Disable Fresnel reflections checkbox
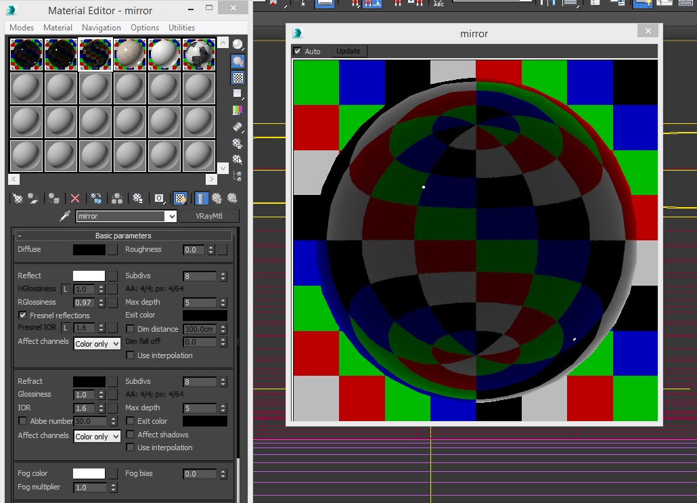Screen dimensions: 697x503 click(x=23, y=315)
